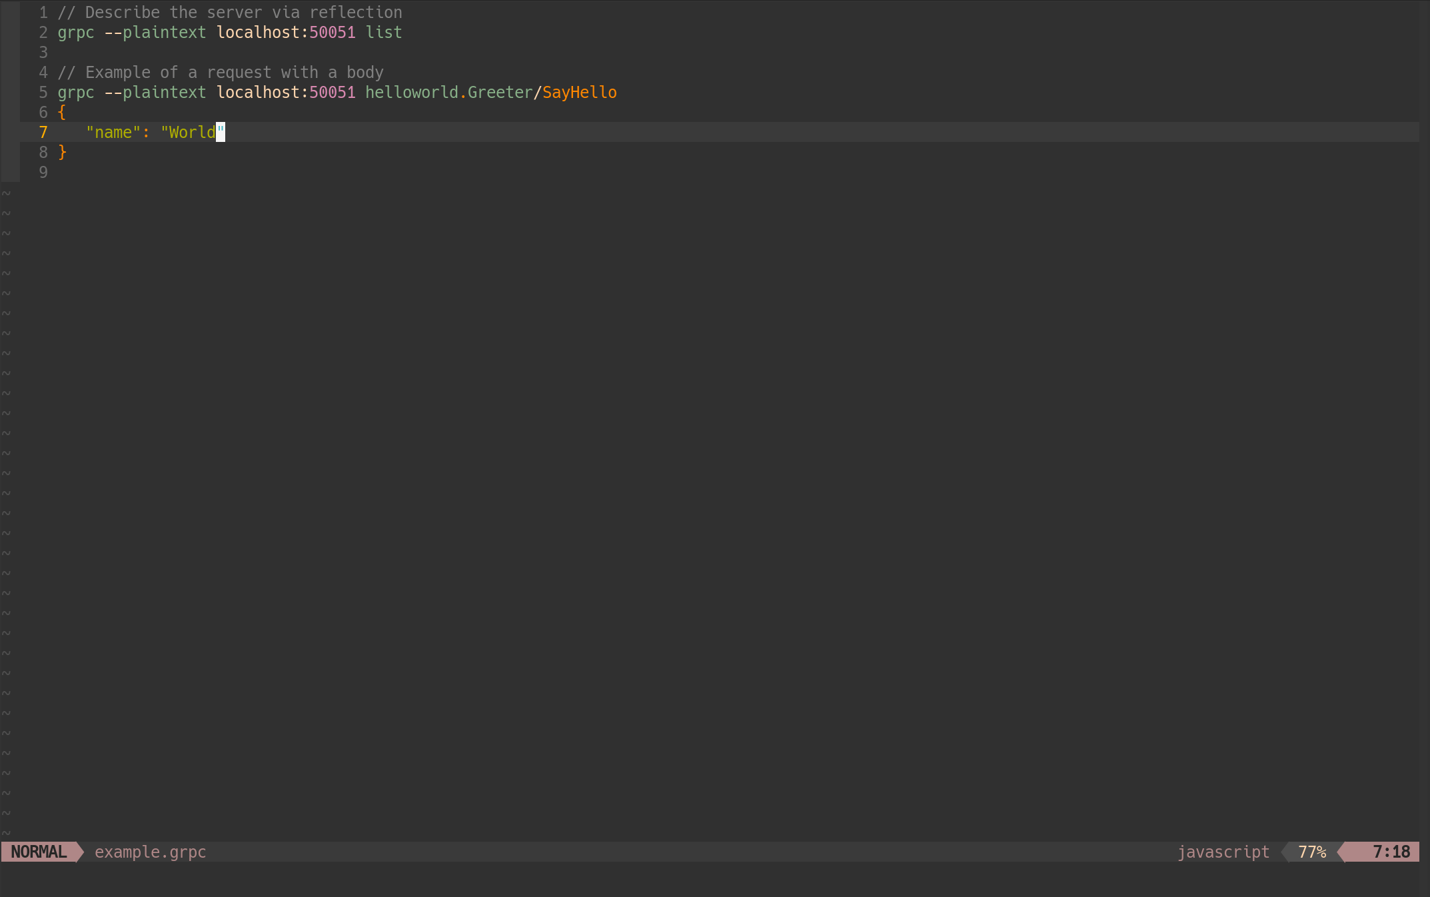Click the example.grpc filename in statusline
Screen dimensions: 1430x897
click(x=150, y=852)
